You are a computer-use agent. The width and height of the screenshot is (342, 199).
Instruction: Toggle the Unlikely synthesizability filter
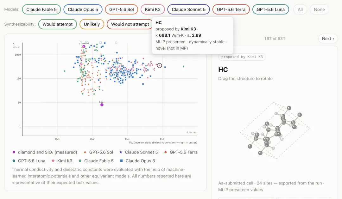[92, 24]
